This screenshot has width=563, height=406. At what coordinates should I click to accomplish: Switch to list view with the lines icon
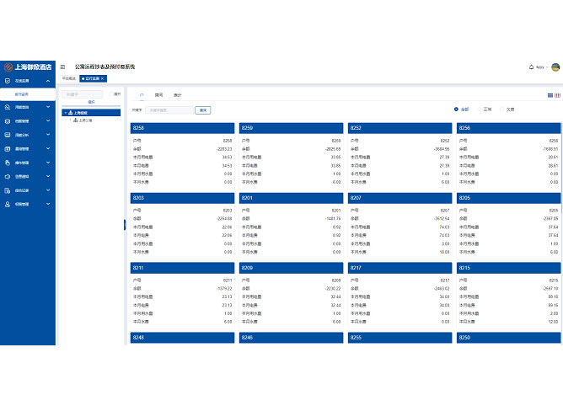coord(550,95)
